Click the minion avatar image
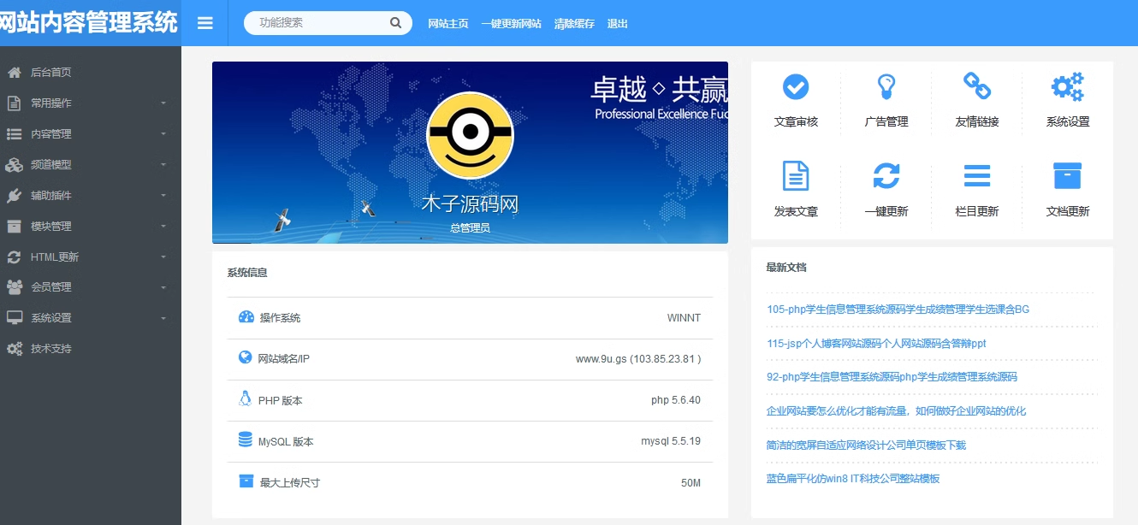The width and height of the screenshot is (1138, 525). point(470,135)
